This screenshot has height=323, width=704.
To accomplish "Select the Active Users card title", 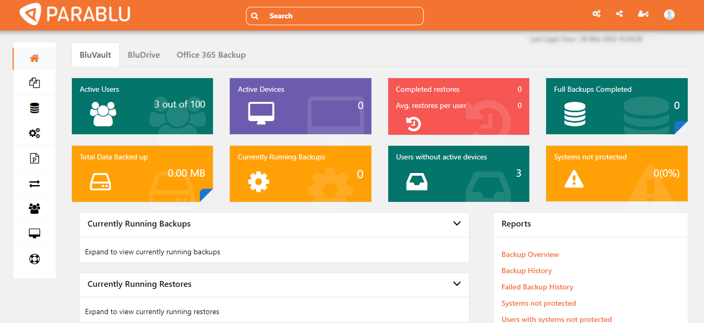I will (99, 89).
